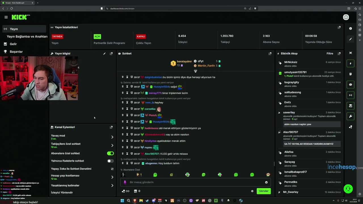Click the Takipçi count 1.203.780

227,36
